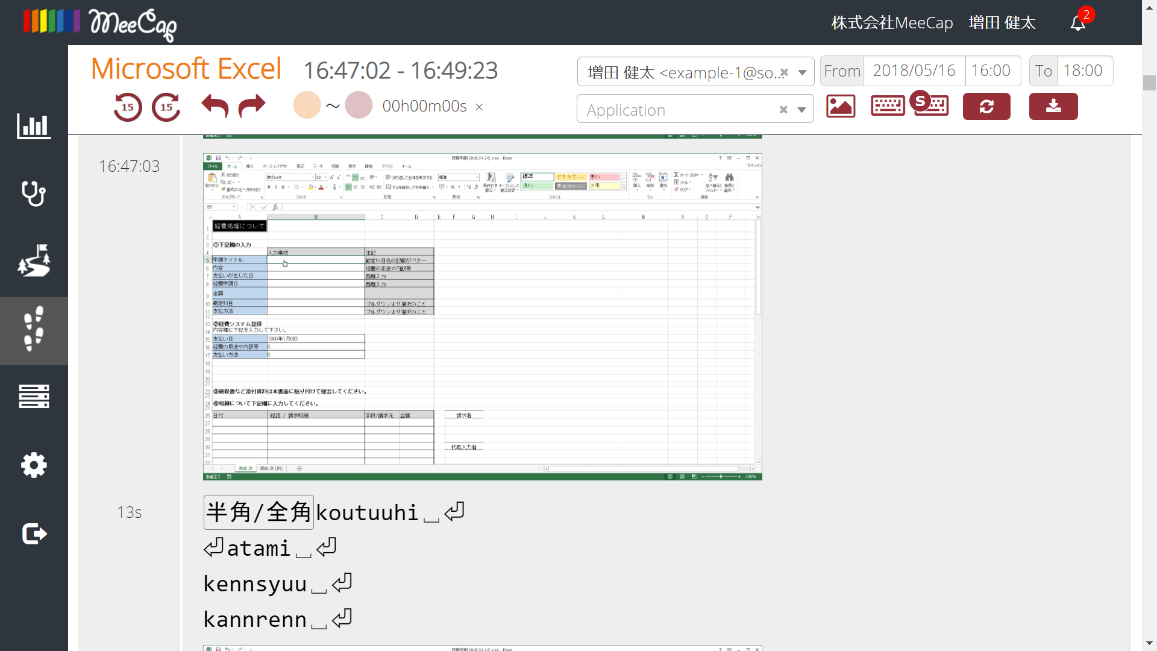The image size is (1157, 651).
Task: Clear the Application filter field
Action: click(783, 110)
